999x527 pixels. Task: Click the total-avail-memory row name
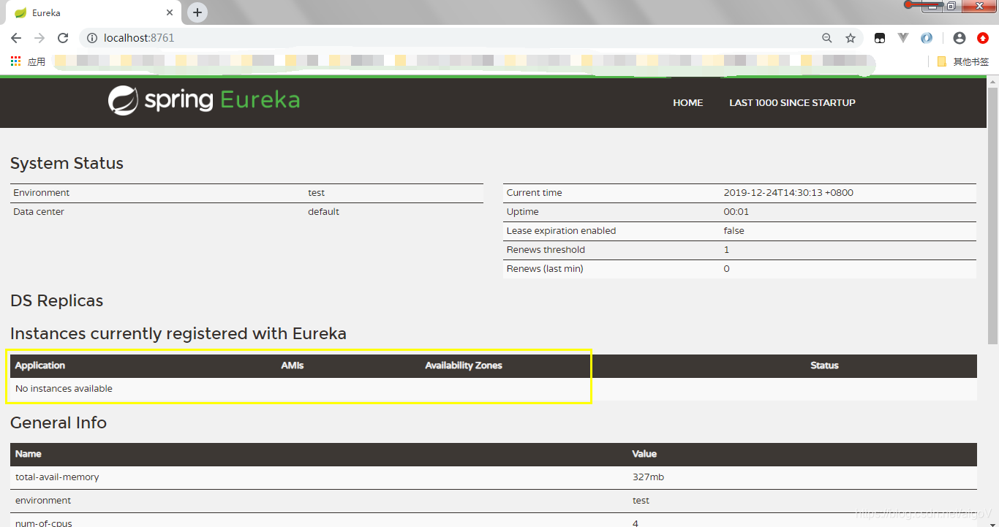(x=57, y=477)
